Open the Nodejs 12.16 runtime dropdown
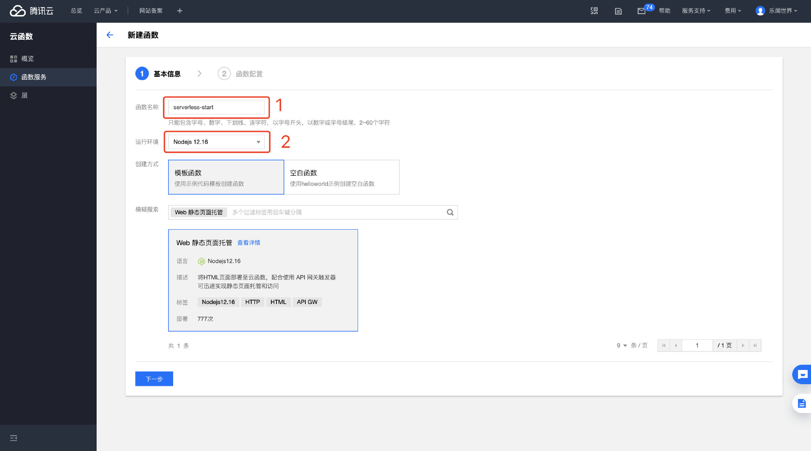 point(216,142)
